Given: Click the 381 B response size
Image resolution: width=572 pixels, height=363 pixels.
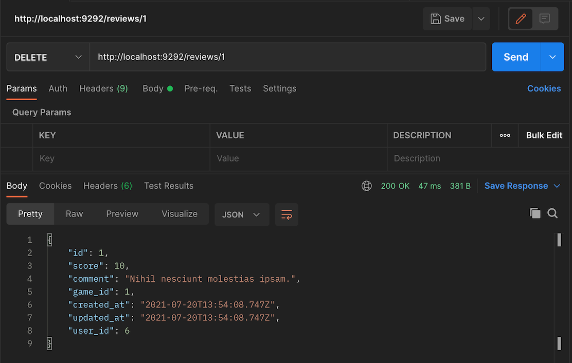Looking at the screenshot, I should click(460, 186).
